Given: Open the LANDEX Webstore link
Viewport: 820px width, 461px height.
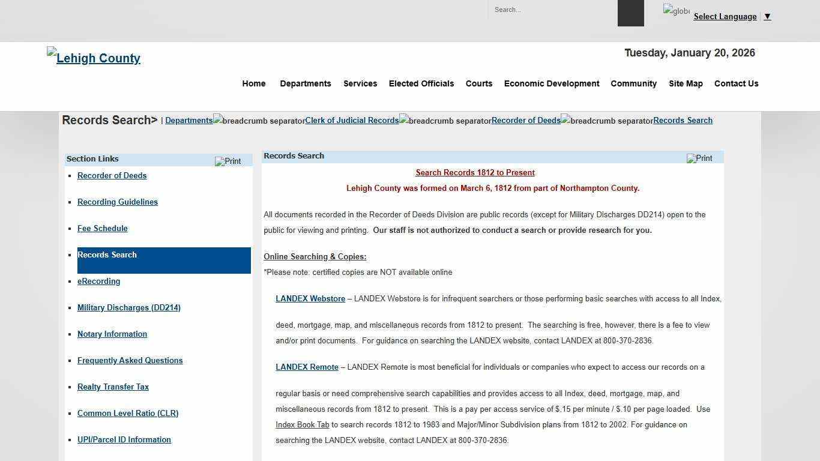Looking at the screenshot, I should click(x=310, y=298).
